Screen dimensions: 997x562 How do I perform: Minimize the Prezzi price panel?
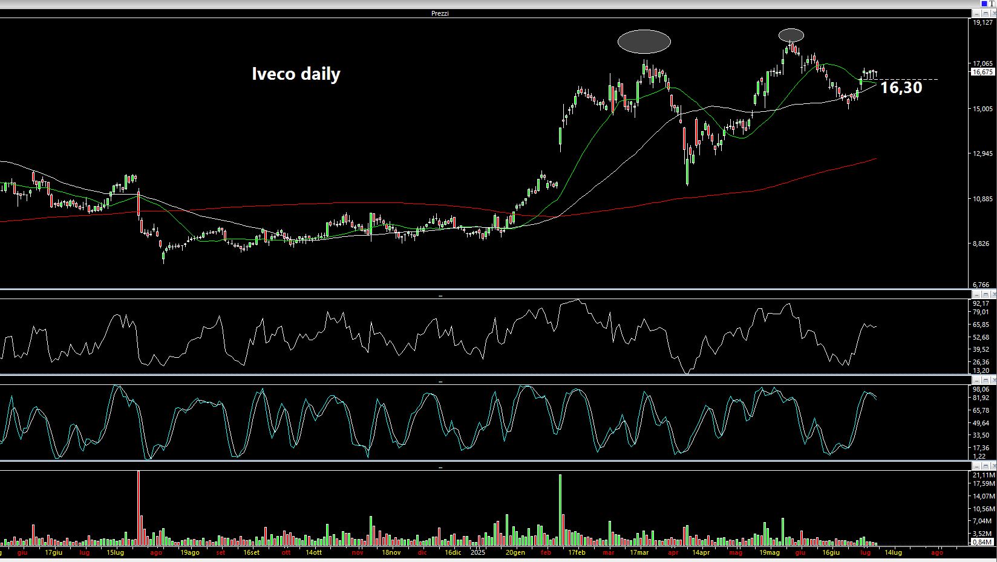click(x=976, y=13)
